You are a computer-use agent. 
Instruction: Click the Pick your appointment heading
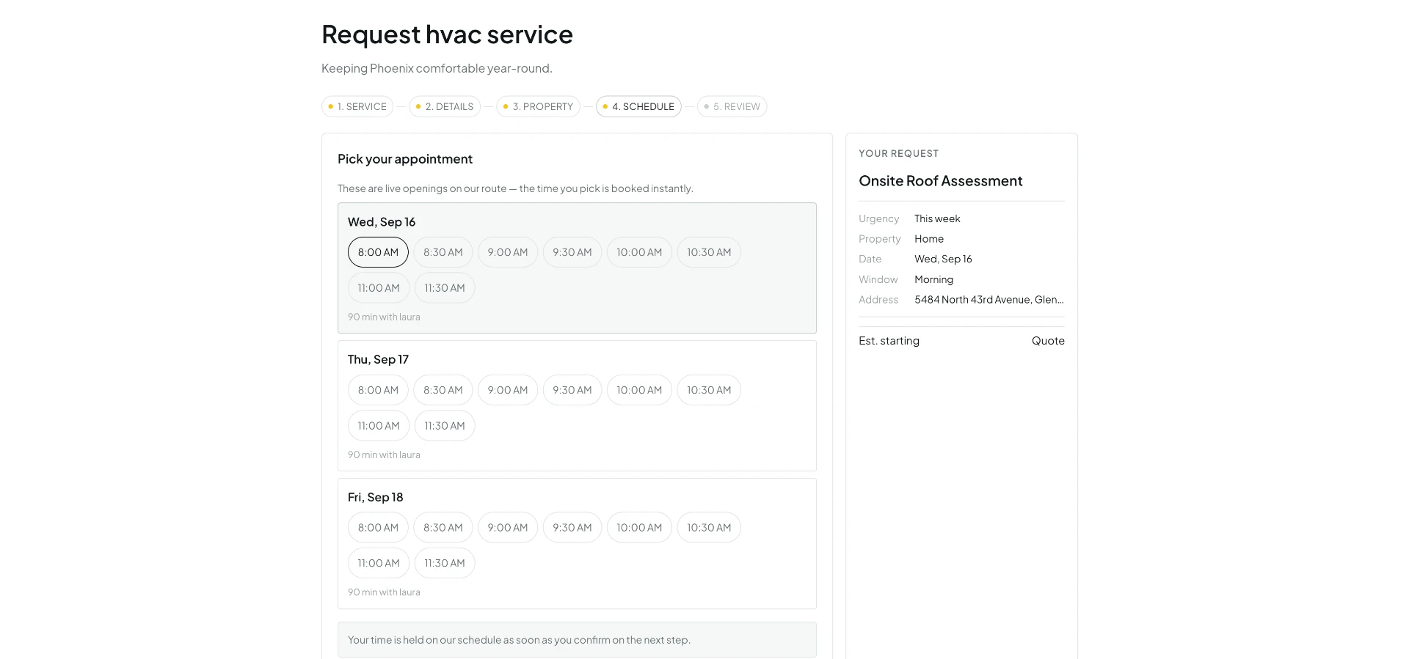pyautogui.click(x=405, y=159)
